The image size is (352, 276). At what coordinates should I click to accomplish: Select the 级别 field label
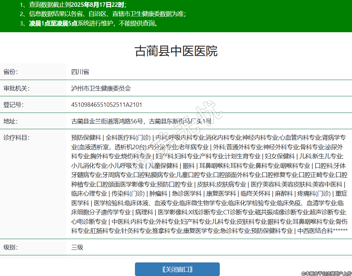pos(11,247)
